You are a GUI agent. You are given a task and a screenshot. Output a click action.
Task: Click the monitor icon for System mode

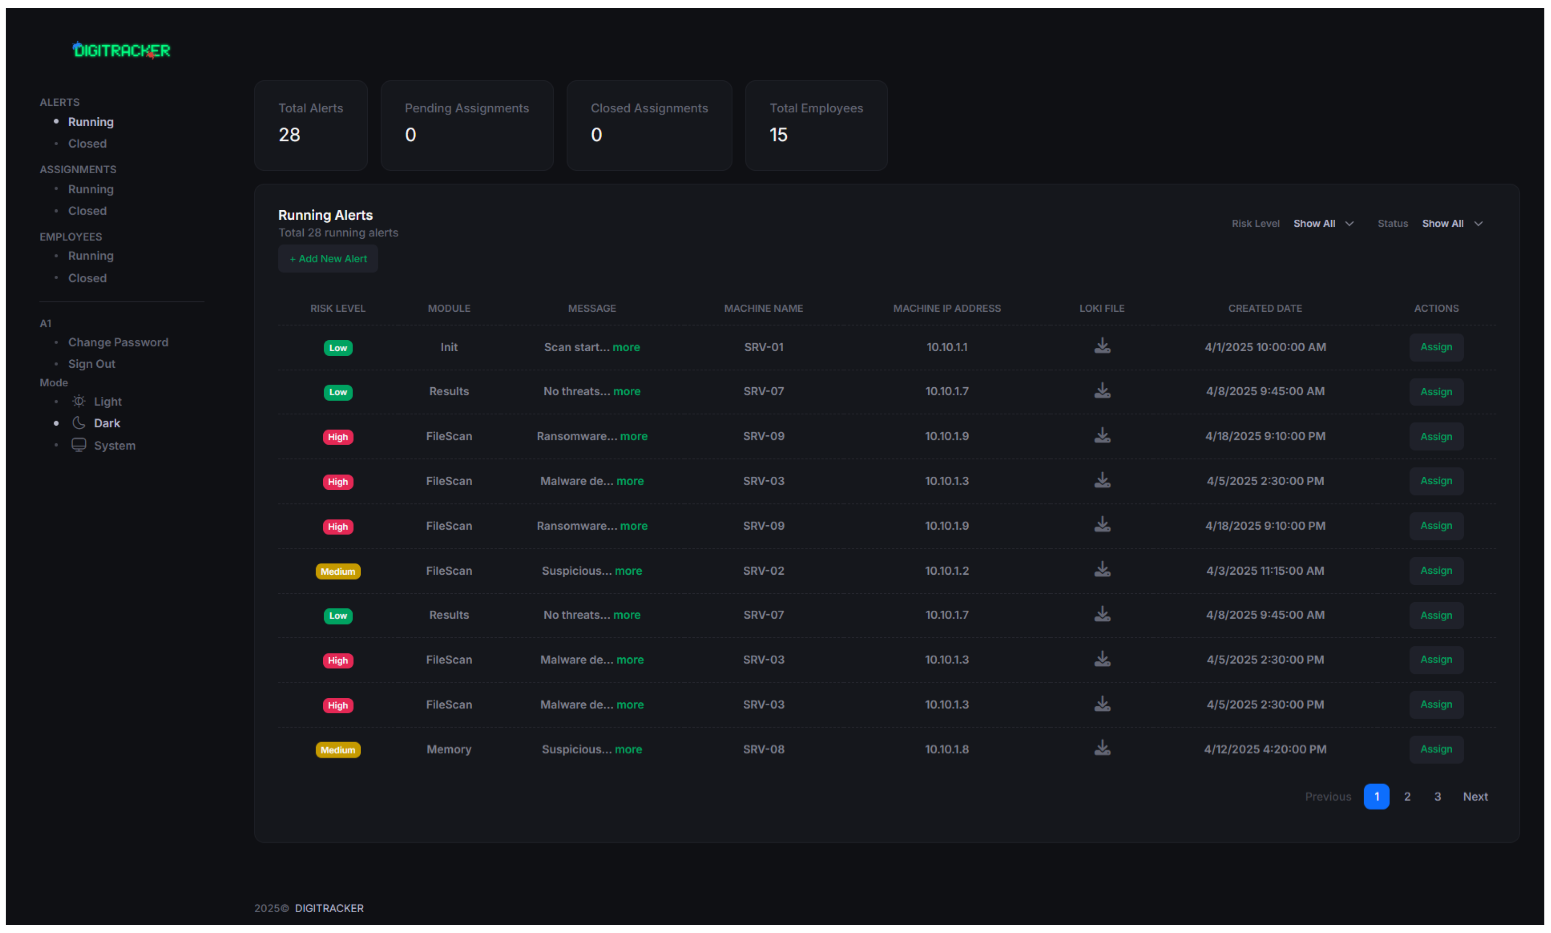(x=79, y=445)
